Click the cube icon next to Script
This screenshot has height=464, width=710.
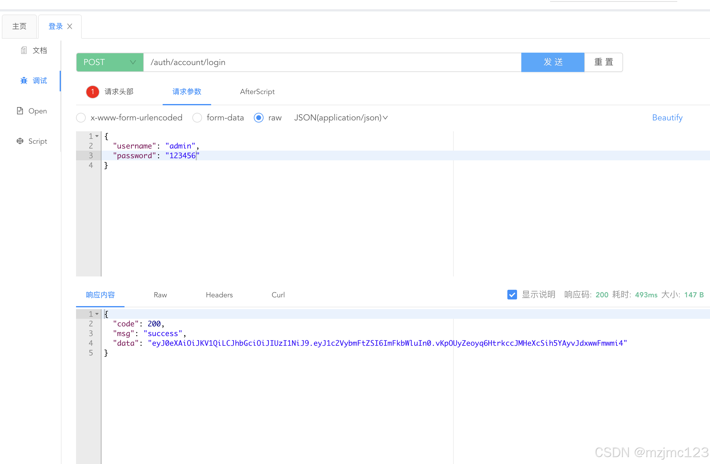coord(20,141)
